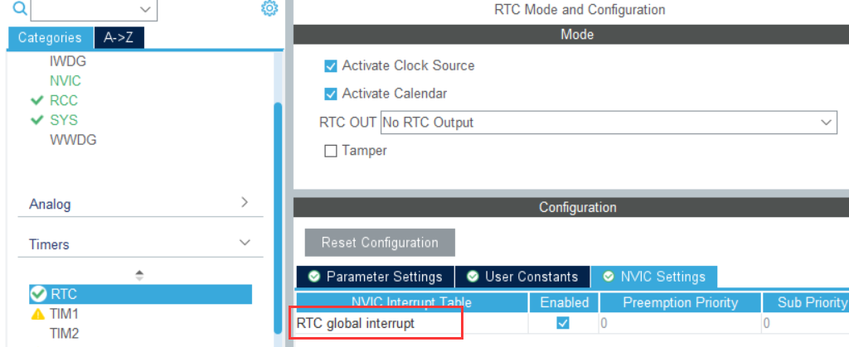The width and height of the screenshot is (849, 347).
Task: Click the green checkmark beside SYS
Action: 36,120
